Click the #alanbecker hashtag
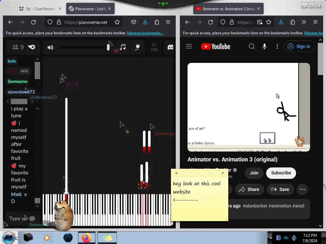Viewport: 326px width, 244px height. (255, 206)
